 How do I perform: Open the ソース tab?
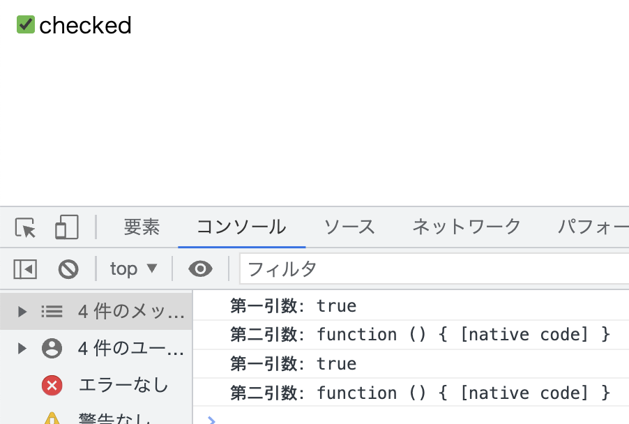(x=349, y=227)
